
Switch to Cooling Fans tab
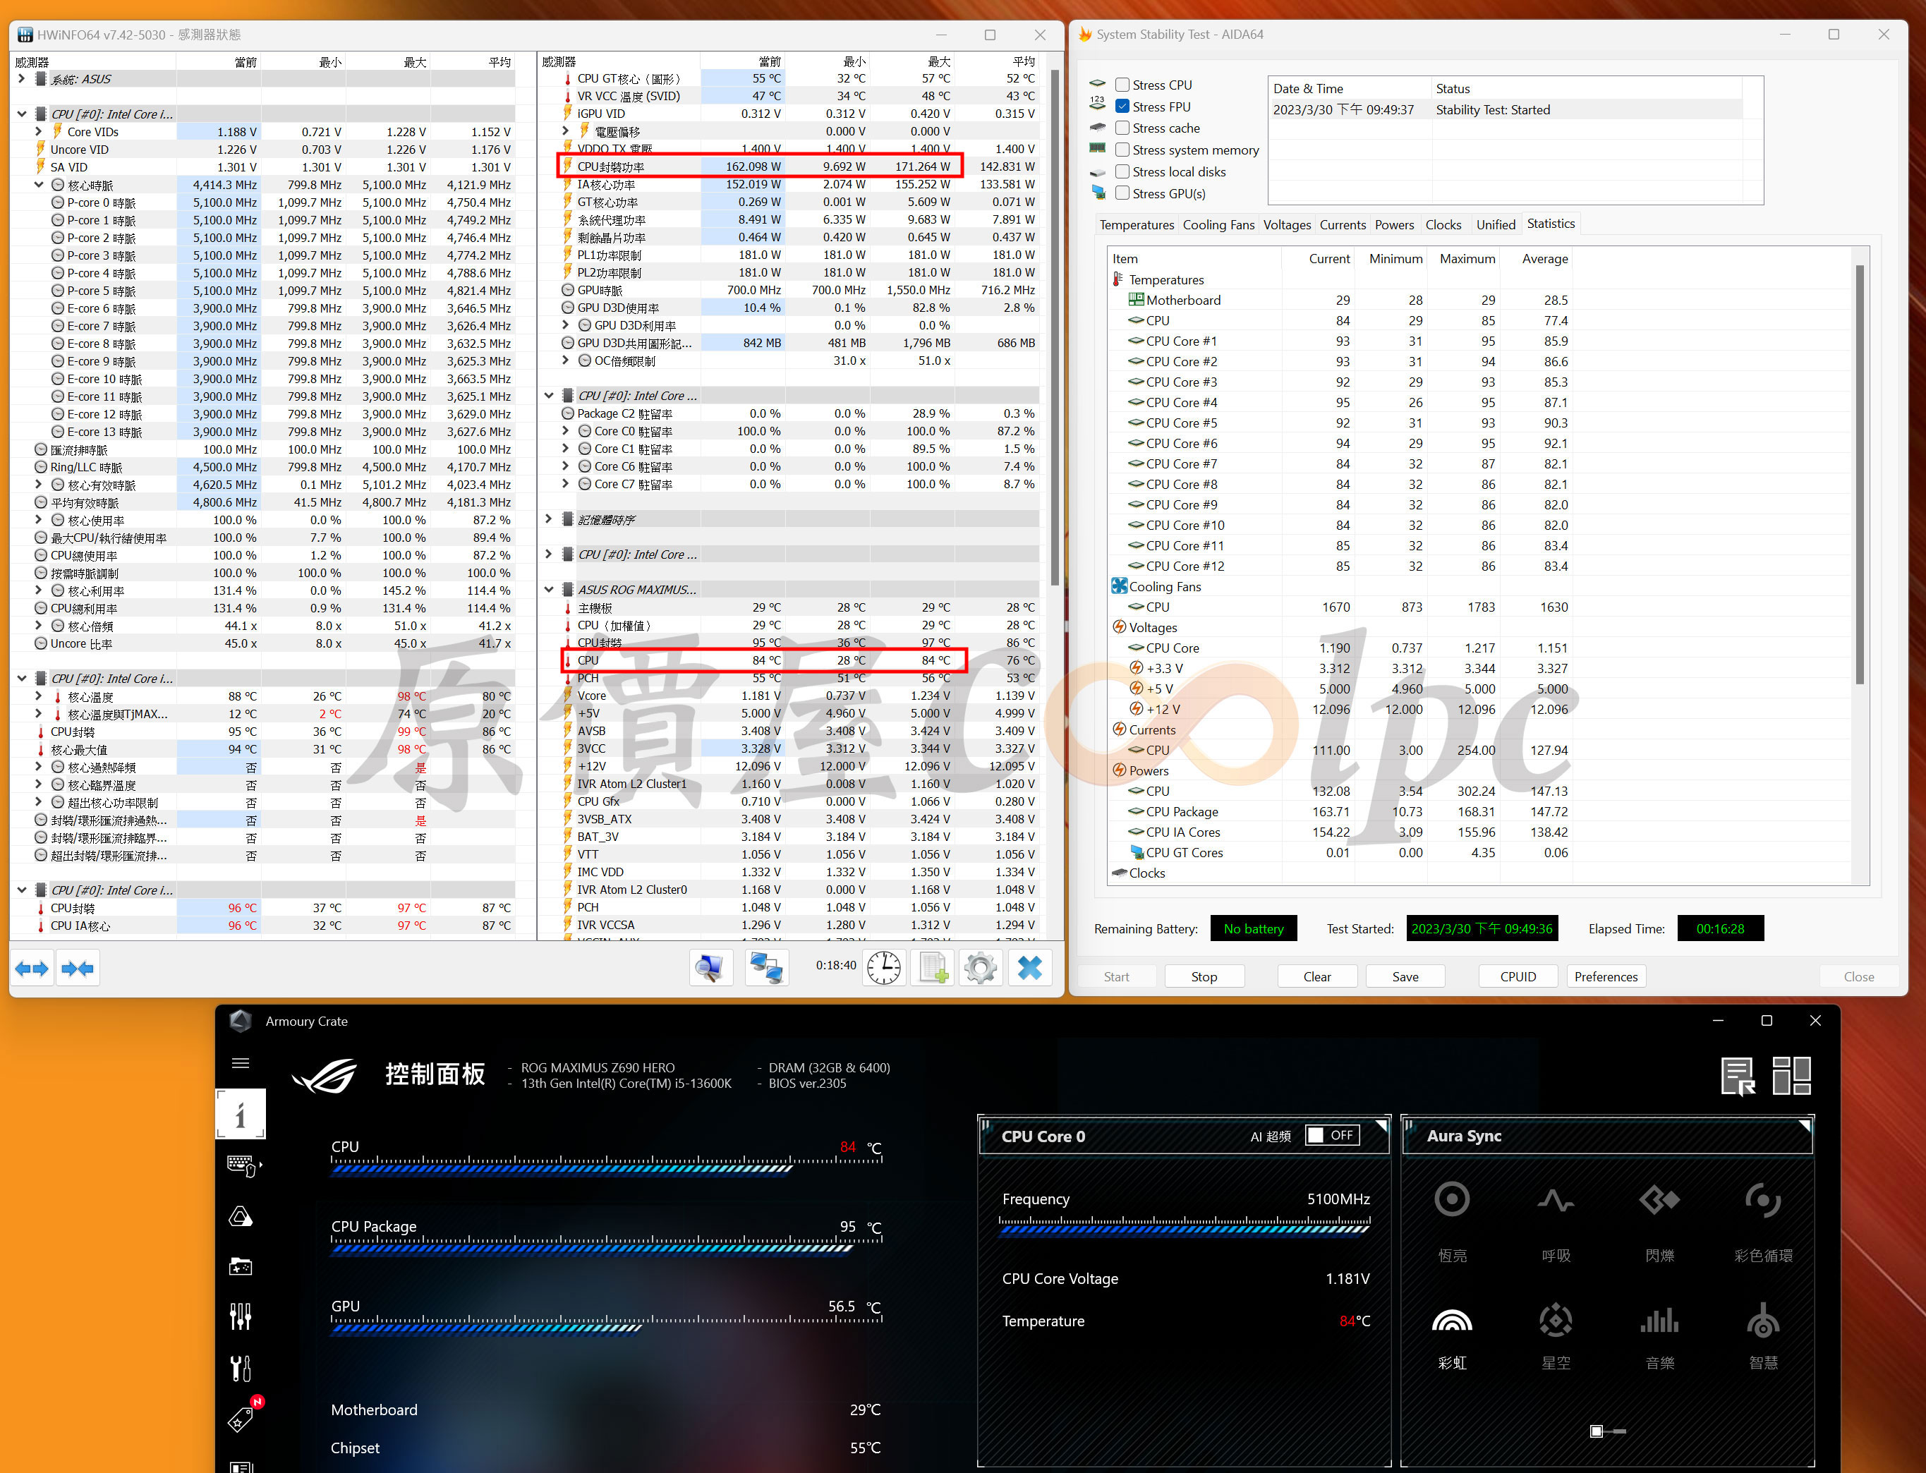(x=1218, y=225)
